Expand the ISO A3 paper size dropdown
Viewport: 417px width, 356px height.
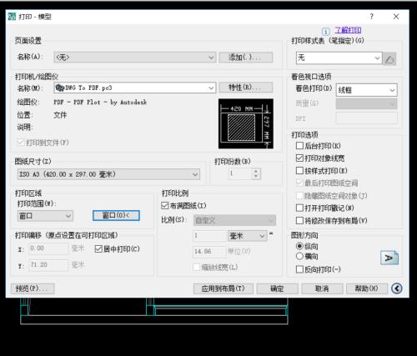coord(108,174)
